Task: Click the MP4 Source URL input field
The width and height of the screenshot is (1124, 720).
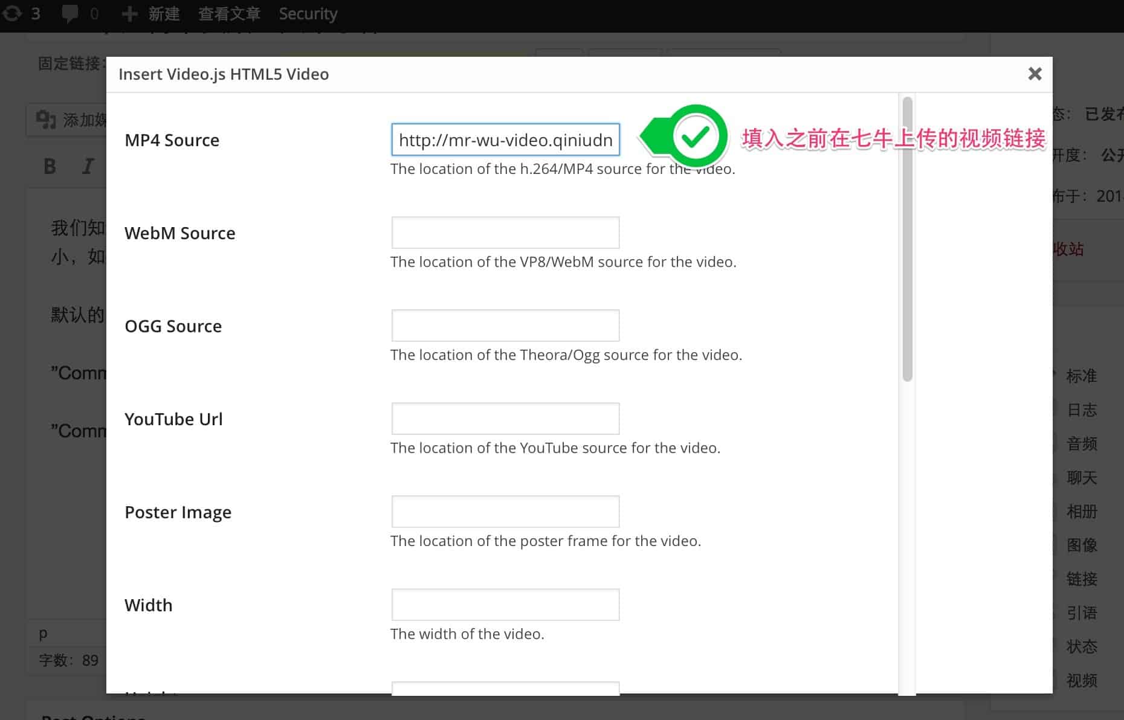Action: pos(505,140)
